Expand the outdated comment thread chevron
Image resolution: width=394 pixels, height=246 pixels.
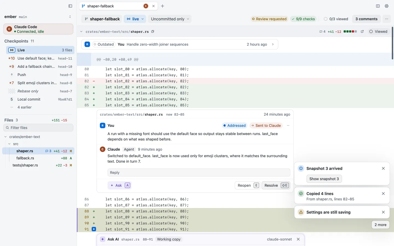click(273, 44)
